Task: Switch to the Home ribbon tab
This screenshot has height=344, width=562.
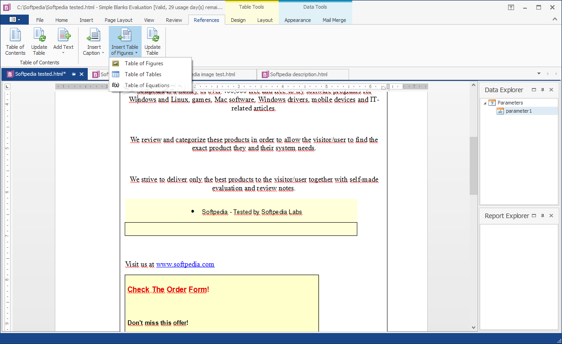Action: tap(62, 20)
